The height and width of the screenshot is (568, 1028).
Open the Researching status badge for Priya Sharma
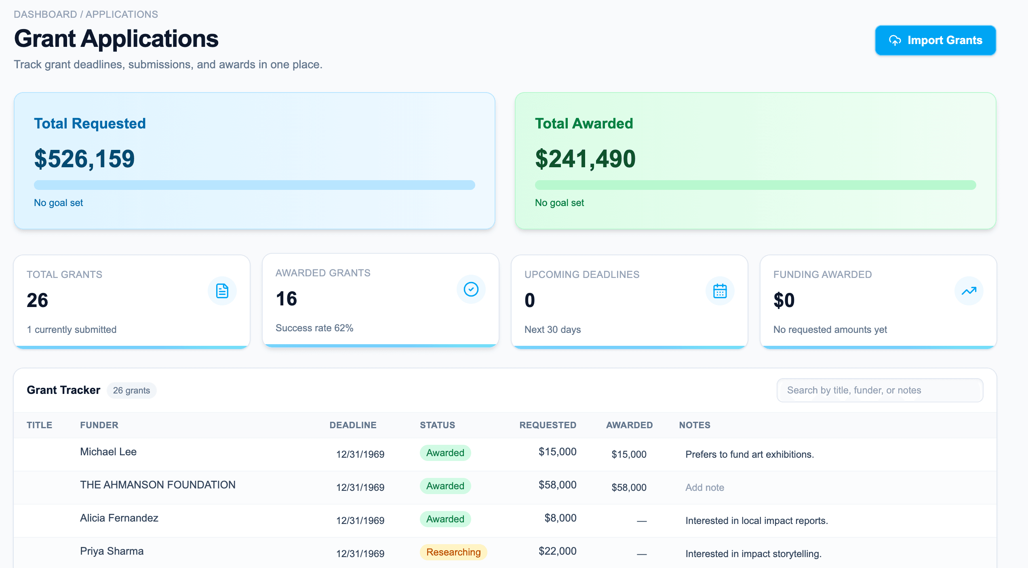point(453,552)
